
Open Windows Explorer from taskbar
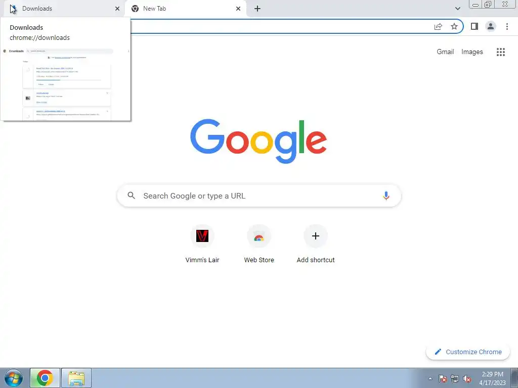pyautogui.click(x=76, y=378)
